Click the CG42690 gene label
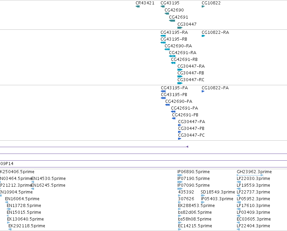Screen dimensions: 287x231 [174, 10]
